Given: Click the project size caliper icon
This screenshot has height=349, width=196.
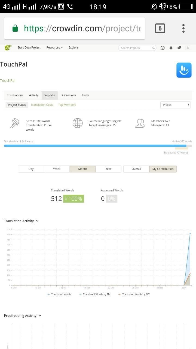Looking at the screenshot, I should click(x=15, y=123).
